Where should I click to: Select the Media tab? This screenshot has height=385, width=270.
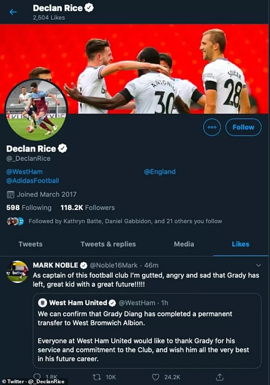pos(184,244)
